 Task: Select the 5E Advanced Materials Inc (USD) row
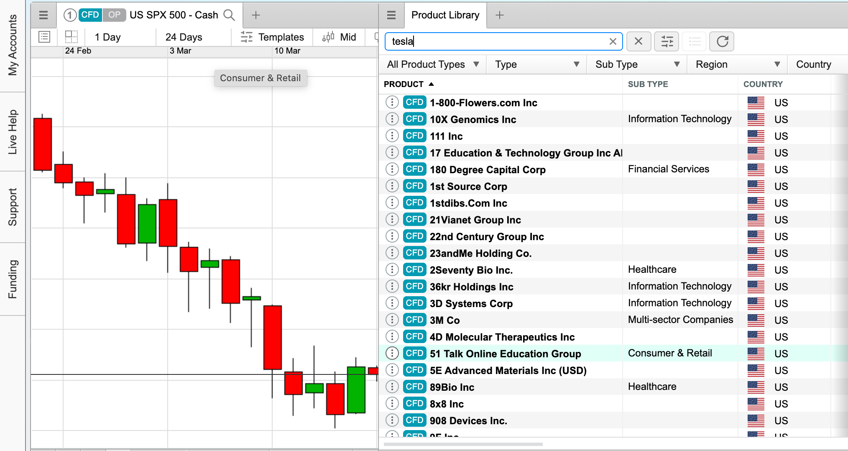[613, 370]
